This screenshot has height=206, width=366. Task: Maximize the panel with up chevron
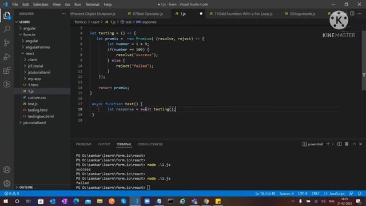point(354,144)
